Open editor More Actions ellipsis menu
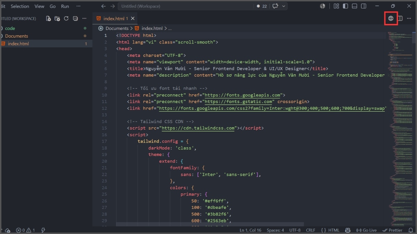This screenshot has height=234, width=417. pyautogui.click(x=409, y=18)
